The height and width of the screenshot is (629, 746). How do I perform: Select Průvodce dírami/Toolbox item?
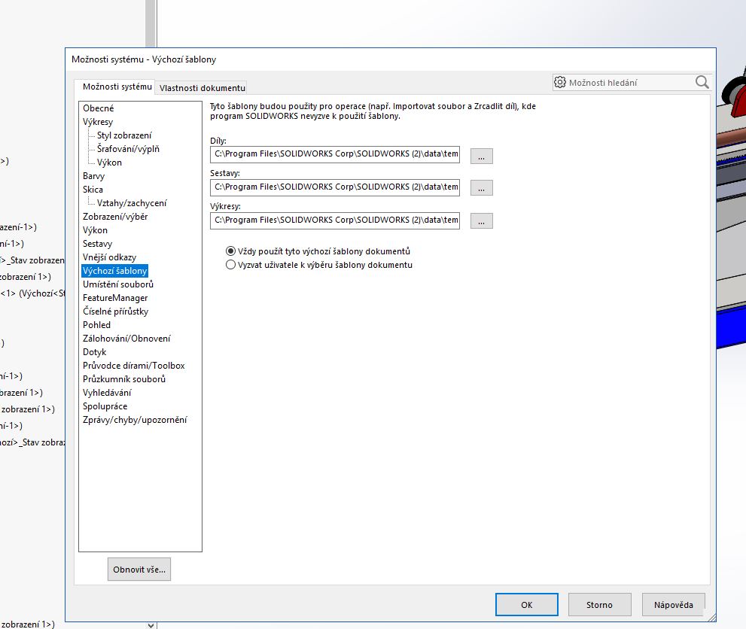pyautogui.click(x=133, y=366)
